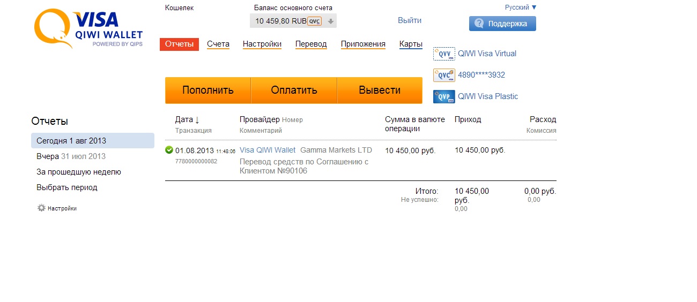This screenshot has height=302, width=697.
Task: Open the Отчеты tab
Action: [179, 44]
